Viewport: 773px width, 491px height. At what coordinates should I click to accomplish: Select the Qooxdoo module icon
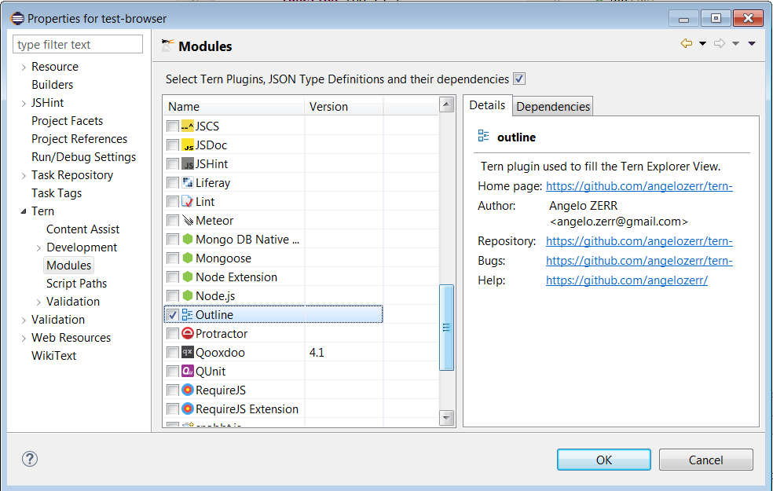[186, 352]
